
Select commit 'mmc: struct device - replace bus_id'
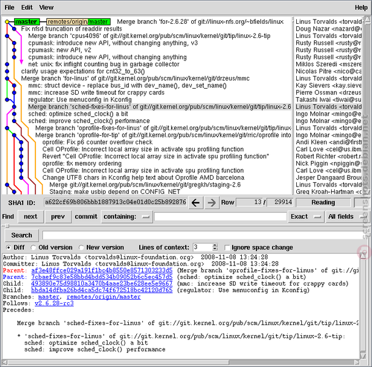point(128,86)
